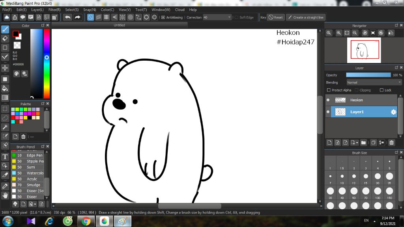
Task: Enable Lock checkbox for layer
Action: [x=382, y=90]
